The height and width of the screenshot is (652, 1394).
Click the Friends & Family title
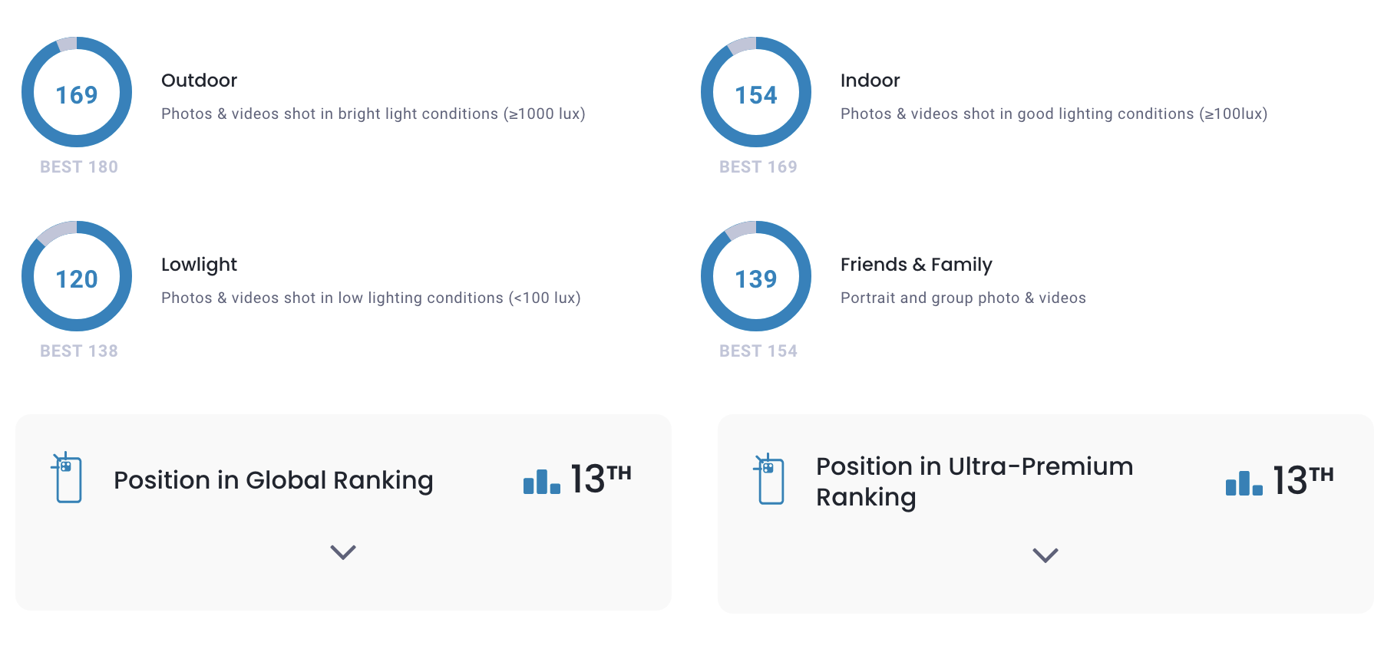(x=916, y=265)
